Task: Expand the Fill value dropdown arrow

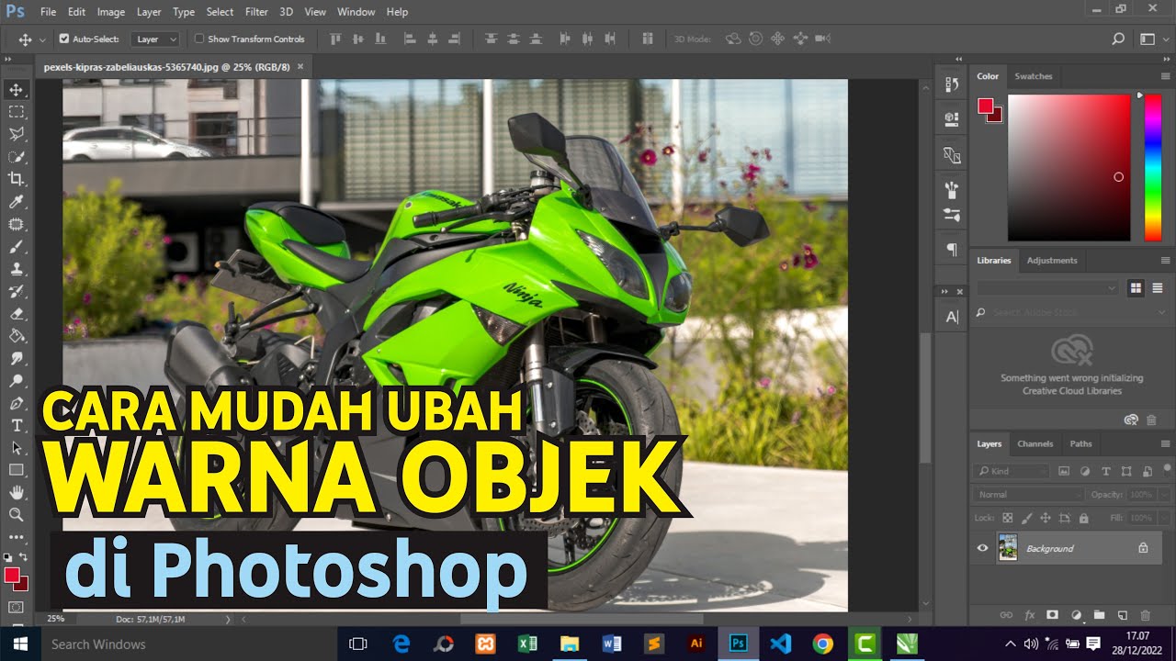Action: pyautogui.click(x=1164, y=518)
